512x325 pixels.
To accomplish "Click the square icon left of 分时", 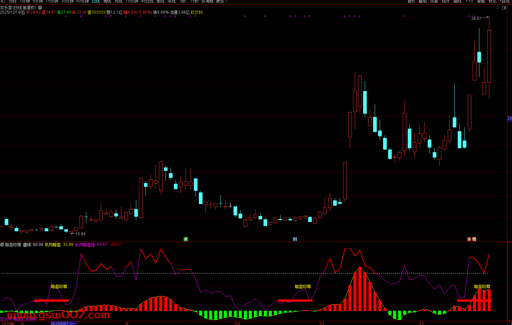I will coord(3,1).
